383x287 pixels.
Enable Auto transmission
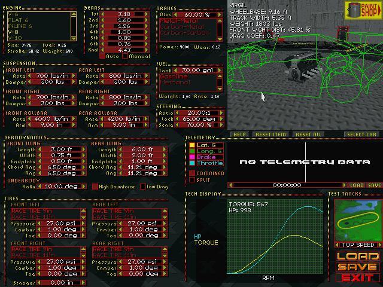102,56
